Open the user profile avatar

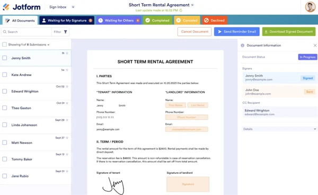click(x=310, y=7)
